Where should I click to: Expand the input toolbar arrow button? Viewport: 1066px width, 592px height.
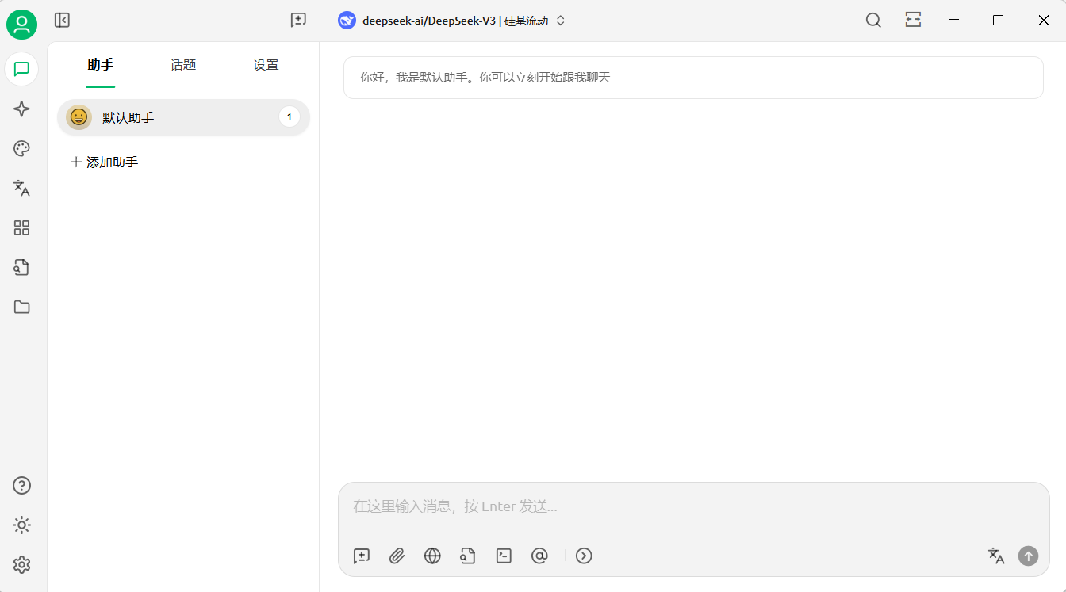pos(584,556)
